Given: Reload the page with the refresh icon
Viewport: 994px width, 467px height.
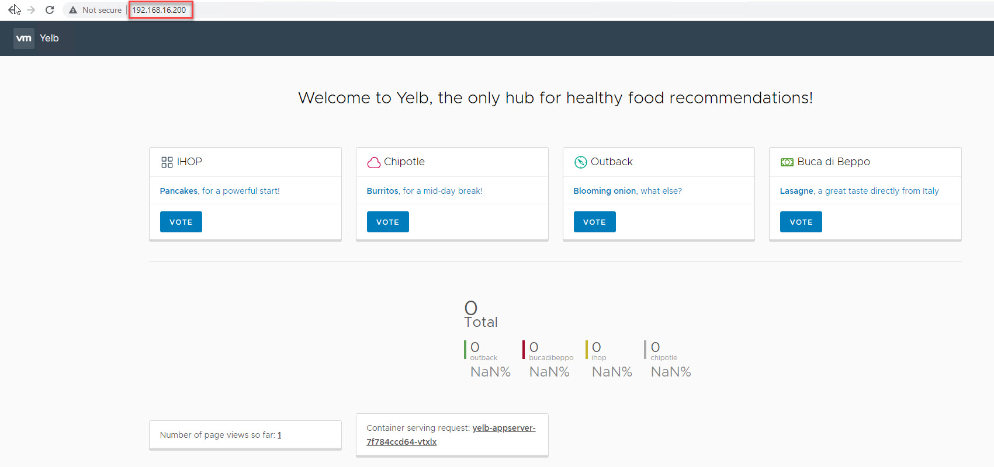Looking at the screenshot, I should [50, 10].
